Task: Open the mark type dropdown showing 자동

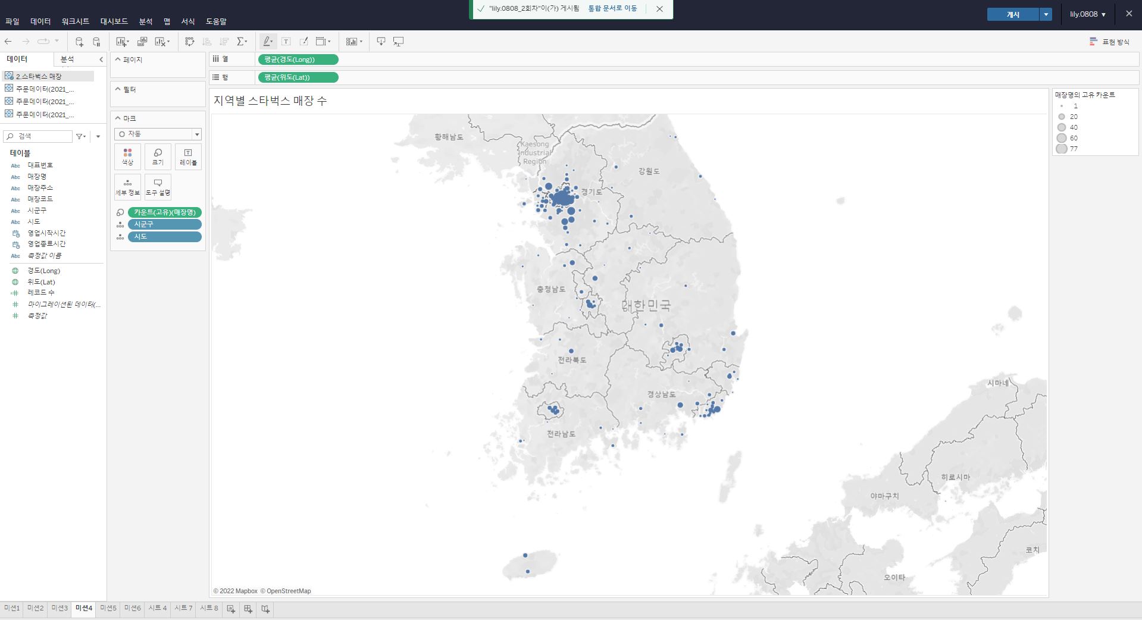Action: [x=158, y=134]
